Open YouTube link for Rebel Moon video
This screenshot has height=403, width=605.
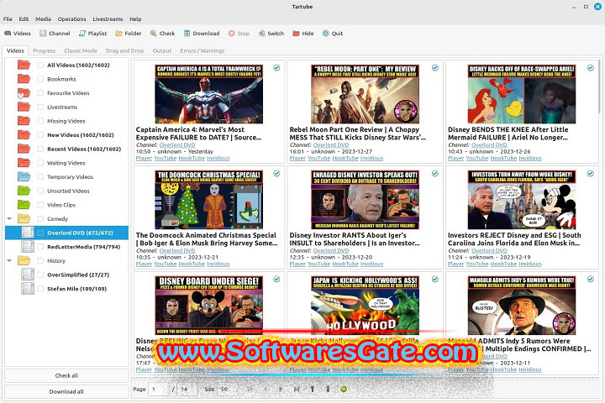318,158
